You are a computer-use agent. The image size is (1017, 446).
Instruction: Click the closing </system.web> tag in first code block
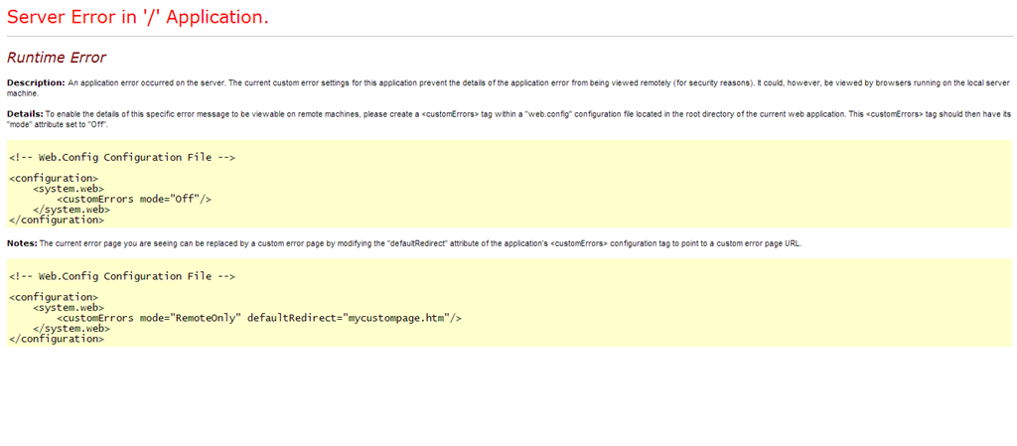click(x=72, y=210)
